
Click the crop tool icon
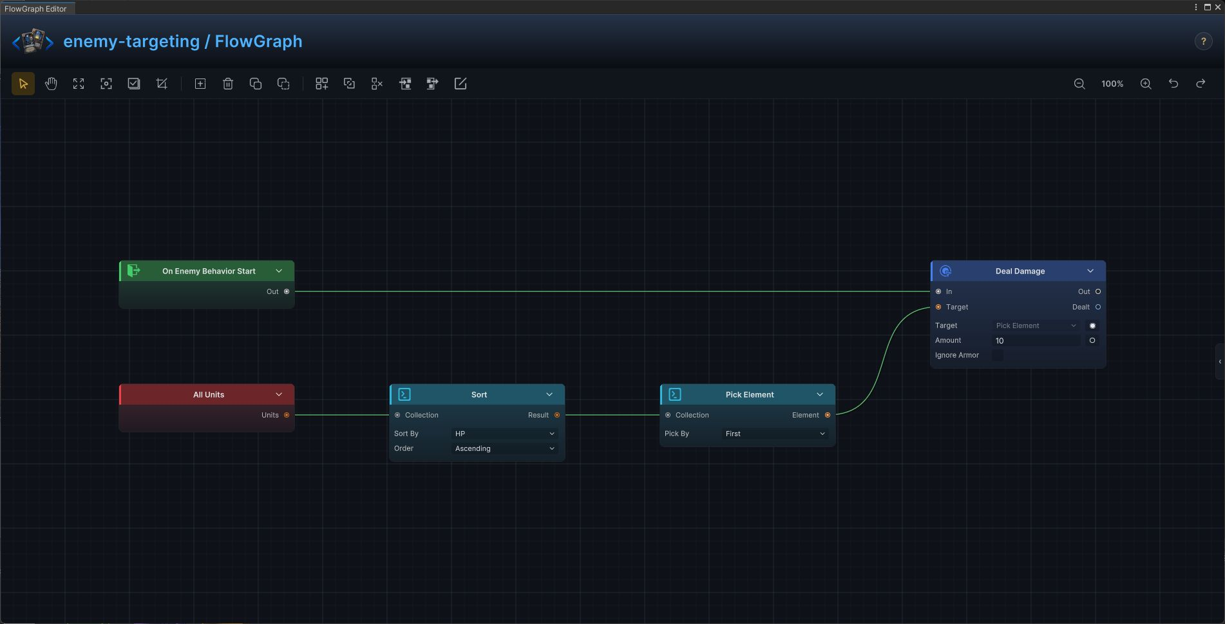[x=162, y=84]
